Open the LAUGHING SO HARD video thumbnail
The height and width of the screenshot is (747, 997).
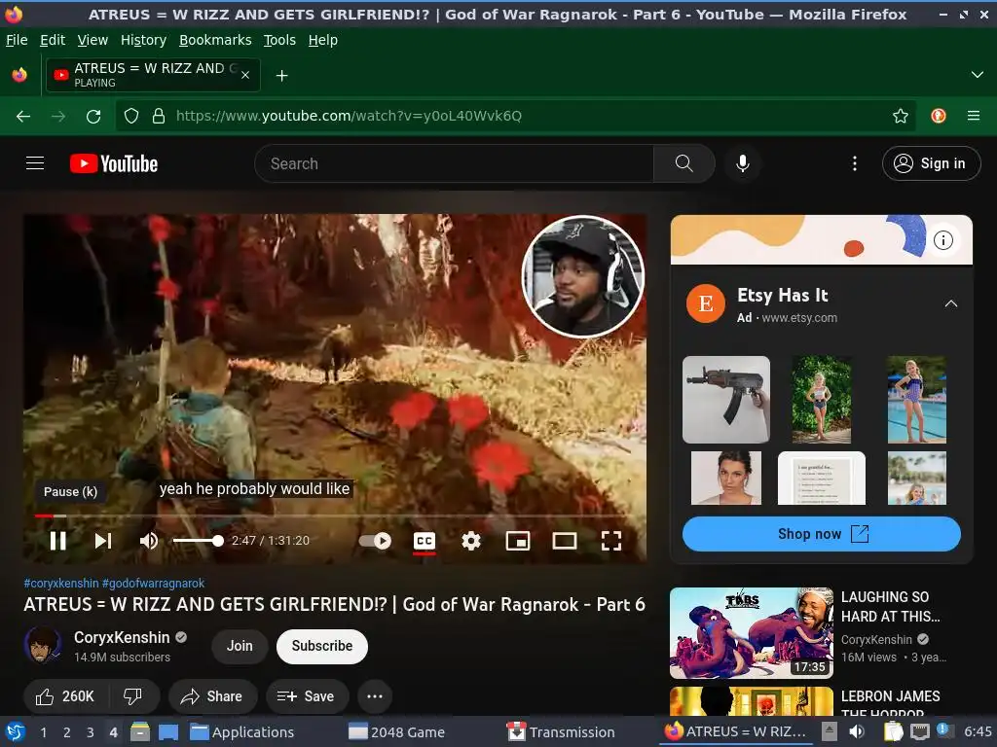click(x=752, y=632)
